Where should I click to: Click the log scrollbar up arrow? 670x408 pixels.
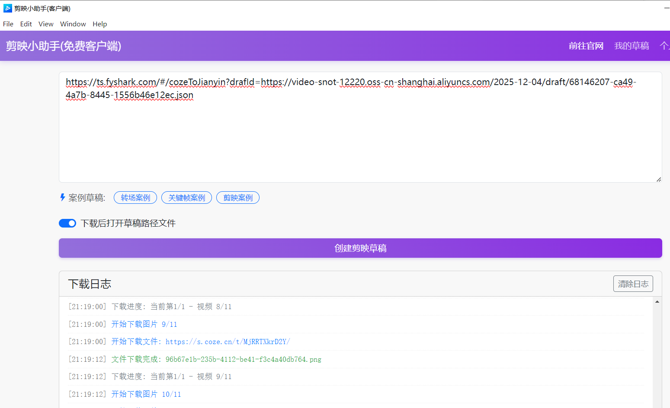point(657,302)
